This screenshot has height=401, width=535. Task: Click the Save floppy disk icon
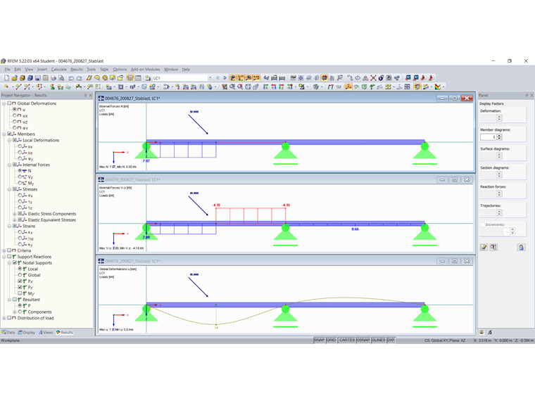(x=38, y=78)
